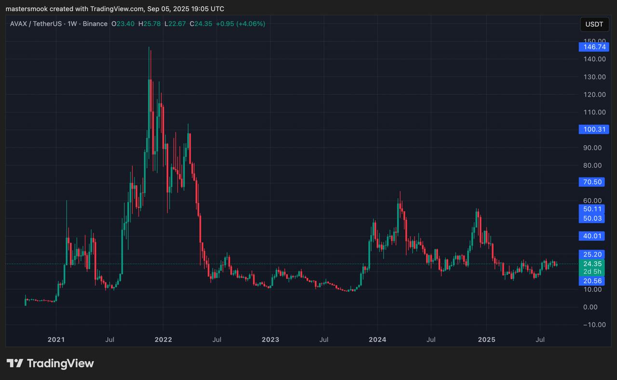Click the 2022 label on time axis

(163, 340)
